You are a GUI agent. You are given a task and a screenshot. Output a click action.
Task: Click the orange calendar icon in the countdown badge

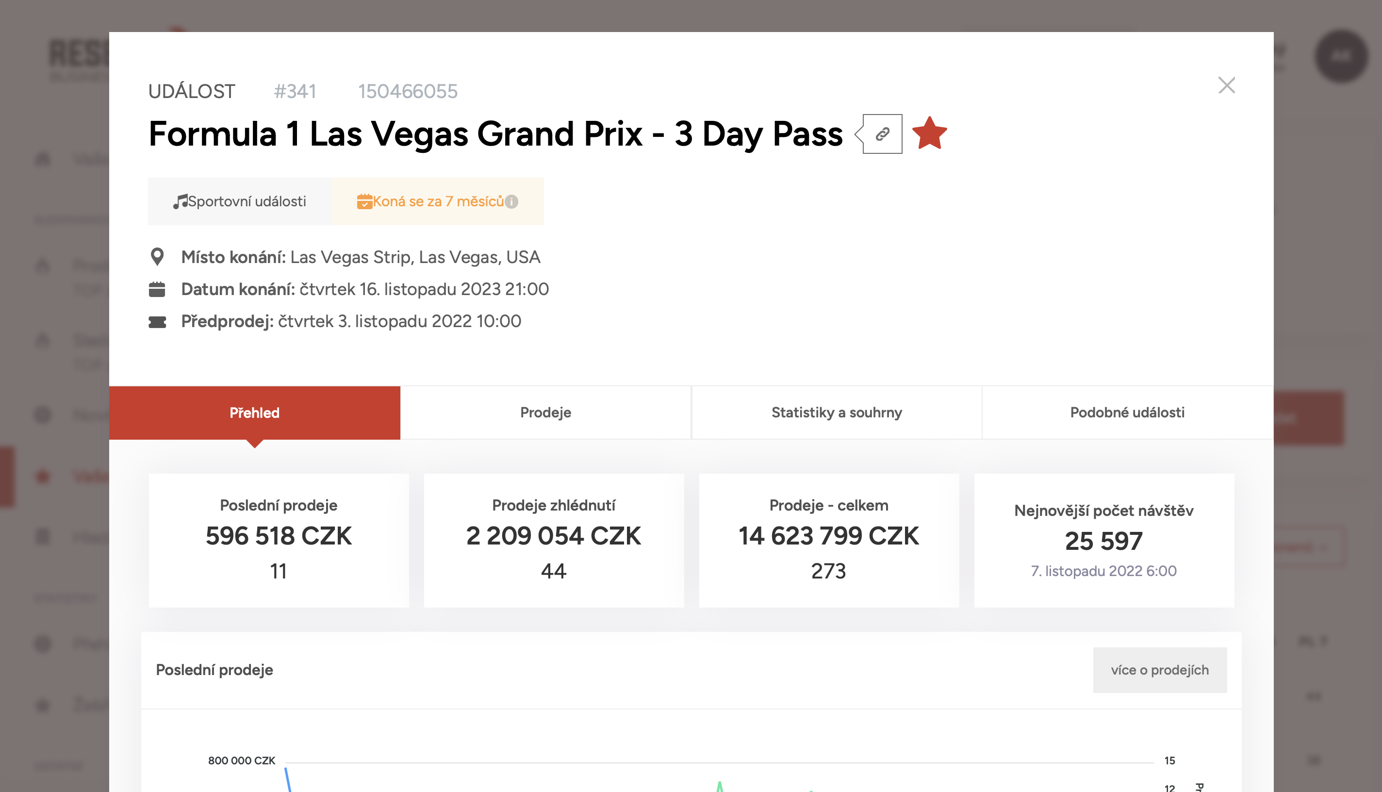click(x=364, y=202)
